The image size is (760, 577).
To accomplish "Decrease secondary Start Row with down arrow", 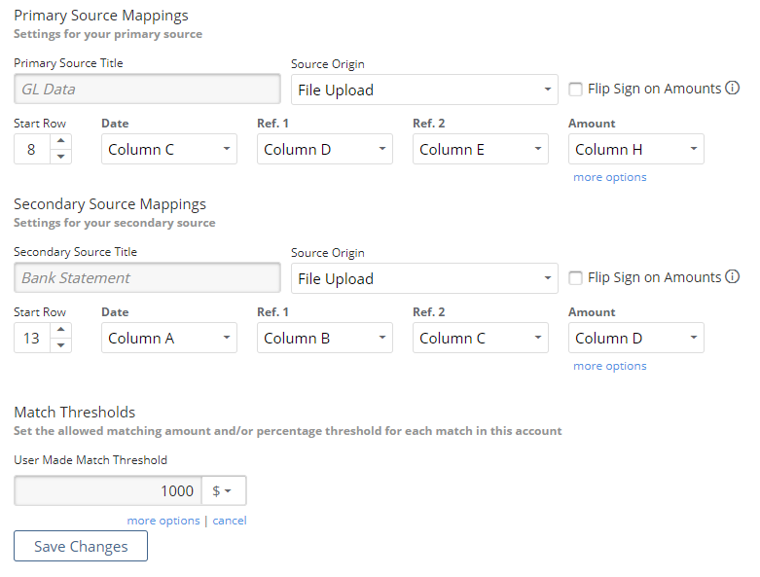I will click(60, 345).
